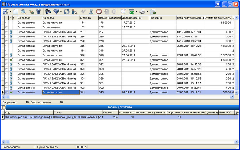Select the 26.04.2011 18:12:23 confirmation date cell
240x150 pixels.
coord(190,46)
